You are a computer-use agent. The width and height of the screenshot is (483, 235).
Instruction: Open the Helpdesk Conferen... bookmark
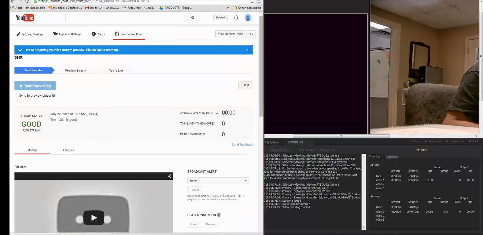(65, 8)
